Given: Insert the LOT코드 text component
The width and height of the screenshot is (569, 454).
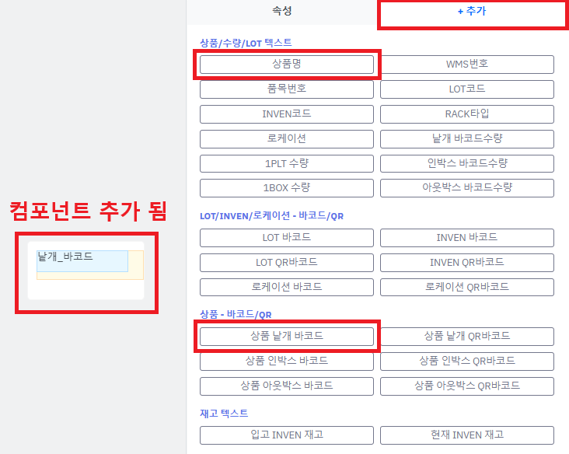Looking at the screenshot, I should pos(466,89).
